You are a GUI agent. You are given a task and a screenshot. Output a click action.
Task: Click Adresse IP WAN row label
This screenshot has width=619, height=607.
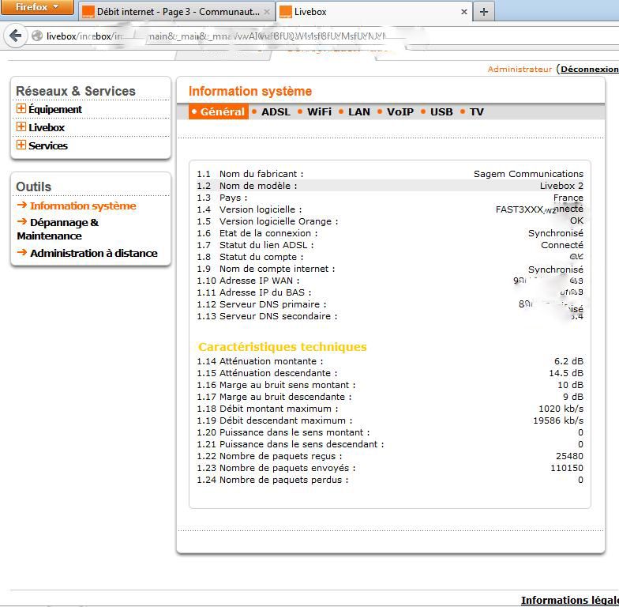(x=259, y=281)
